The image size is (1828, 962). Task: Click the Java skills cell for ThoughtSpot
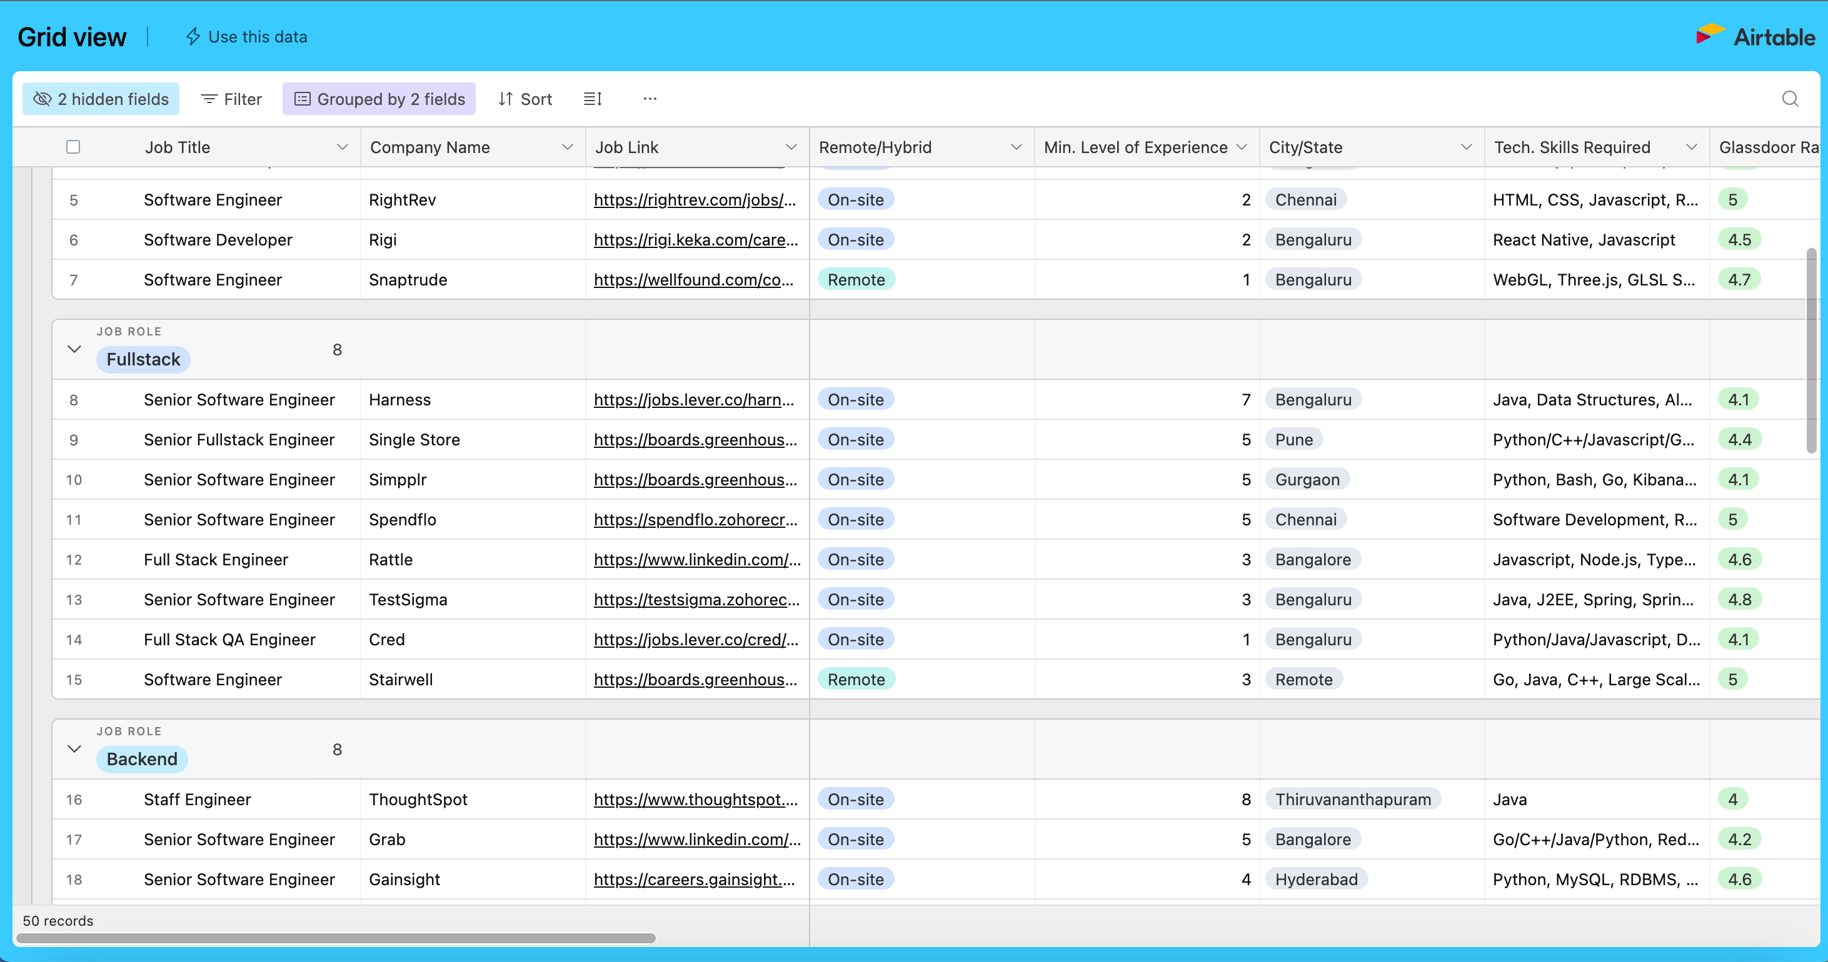pyautogui.click(x=1597, y=800)
